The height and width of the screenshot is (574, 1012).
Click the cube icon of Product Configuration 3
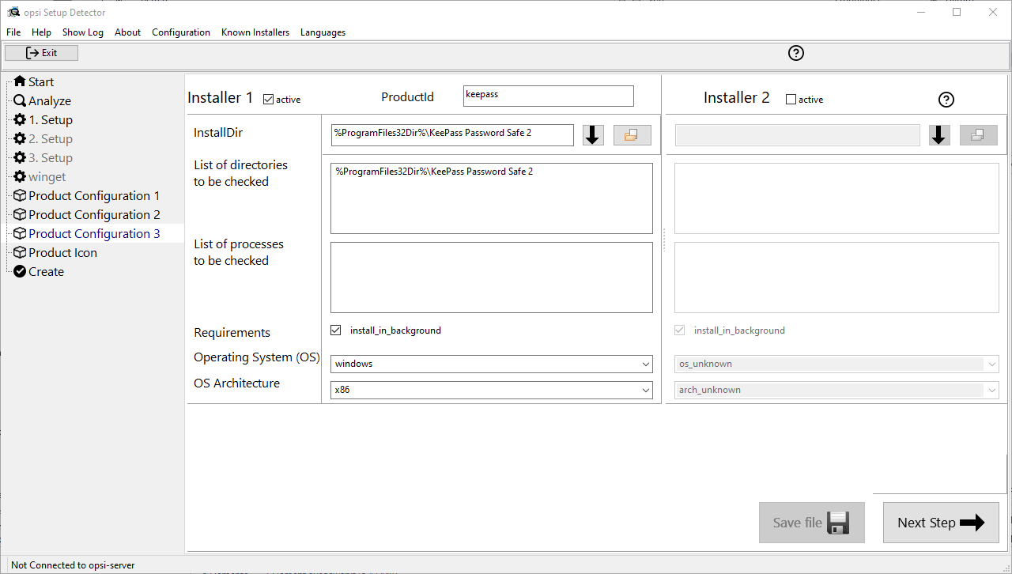click(x=20, y=233)
